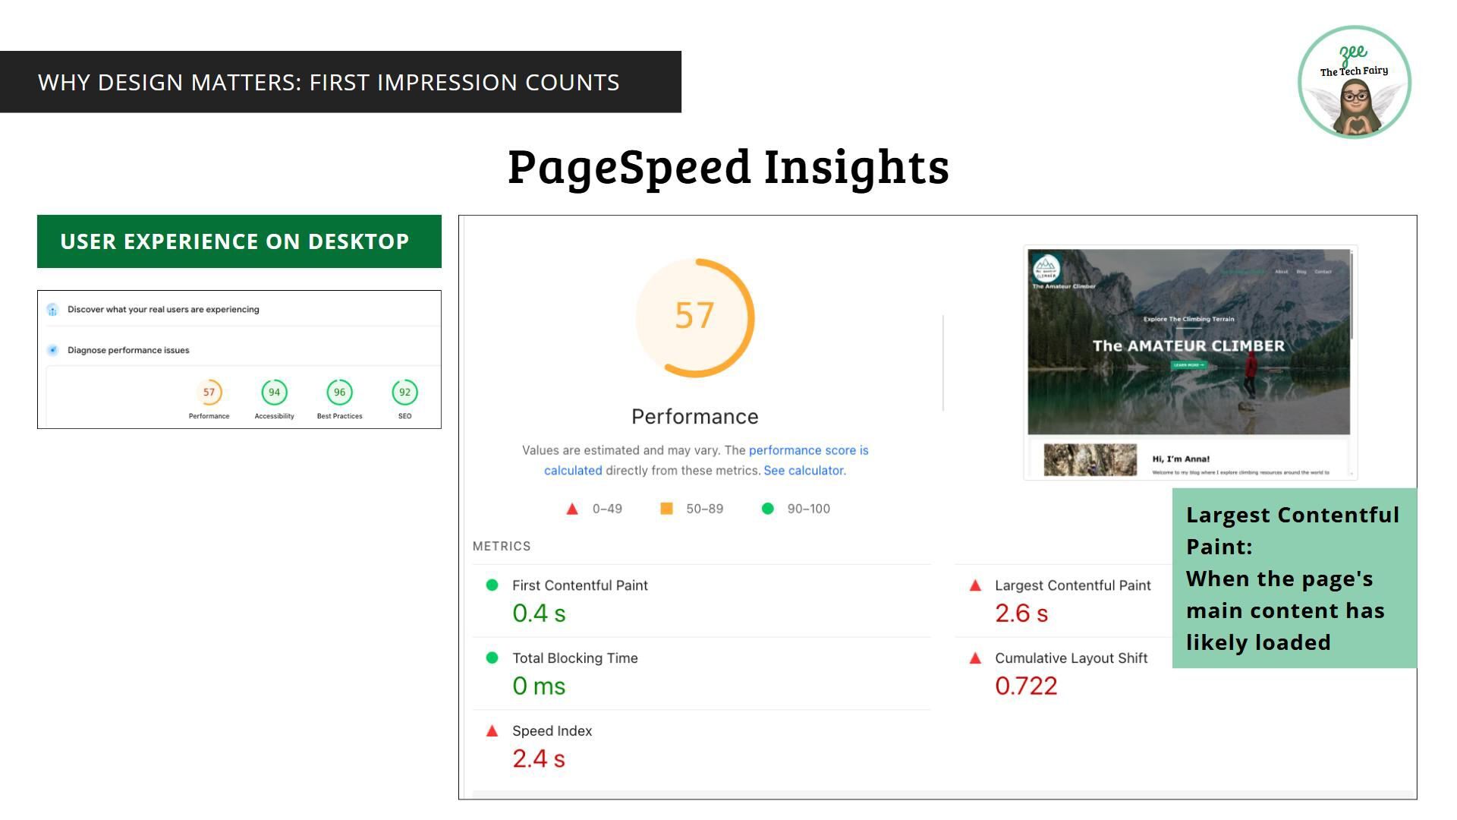The height and width of the screenshot is (820, 1457).
Task: Open the 'See calculator' link
Action: (803, 471)
